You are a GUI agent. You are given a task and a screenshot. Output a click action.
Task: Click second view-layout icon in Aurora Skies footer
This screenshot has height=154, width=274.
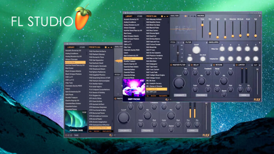68,135
